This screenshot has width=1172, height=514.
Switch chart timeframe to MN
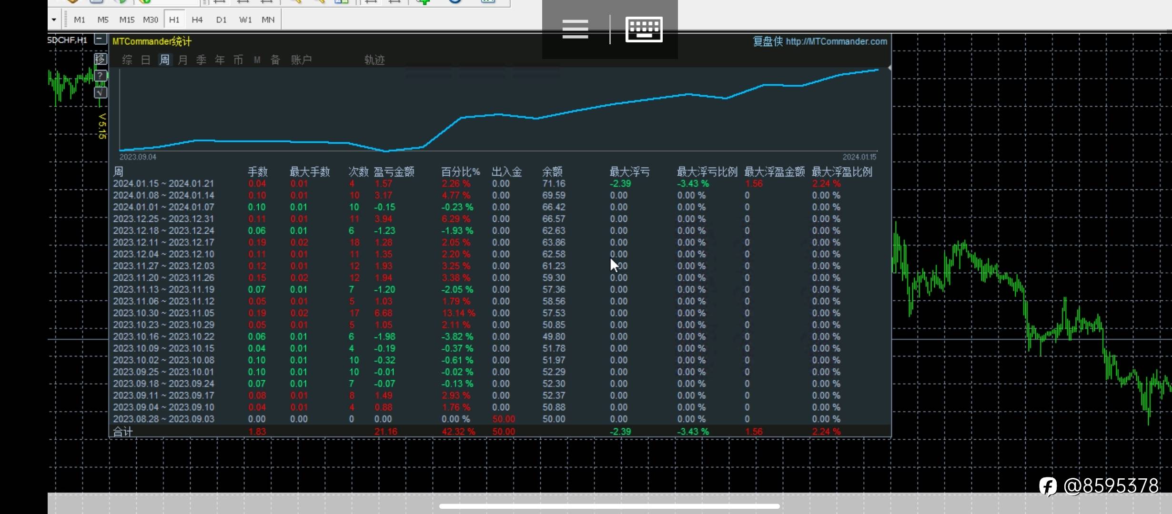268,20
